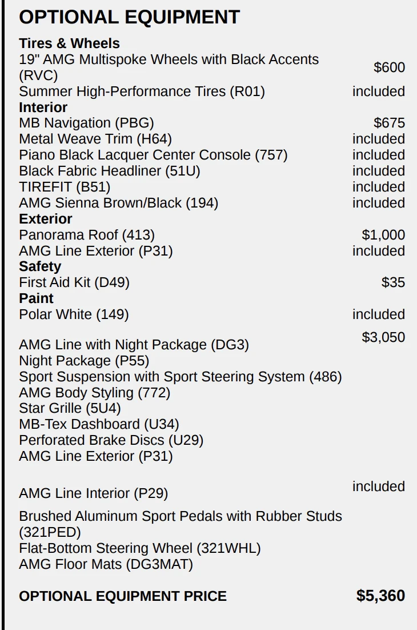This screenshot has width=417, height=630.
Task: Click the $1,000 panorama roof price
Action: (383, 235)
